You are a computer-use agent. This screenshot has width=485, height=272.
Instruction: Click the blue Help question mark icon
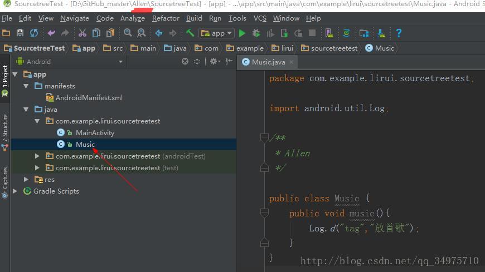tap(399, 33)
